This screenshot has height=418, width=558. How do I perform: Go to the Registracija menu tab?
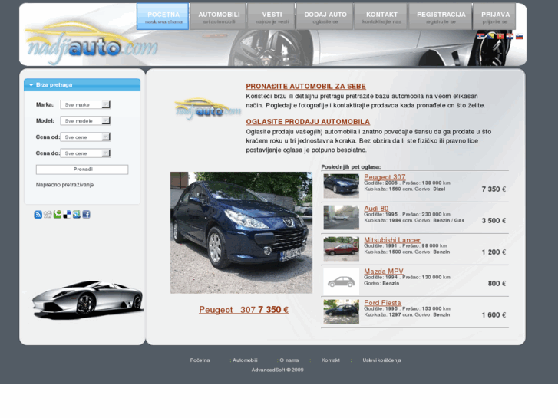pos(440,17)
